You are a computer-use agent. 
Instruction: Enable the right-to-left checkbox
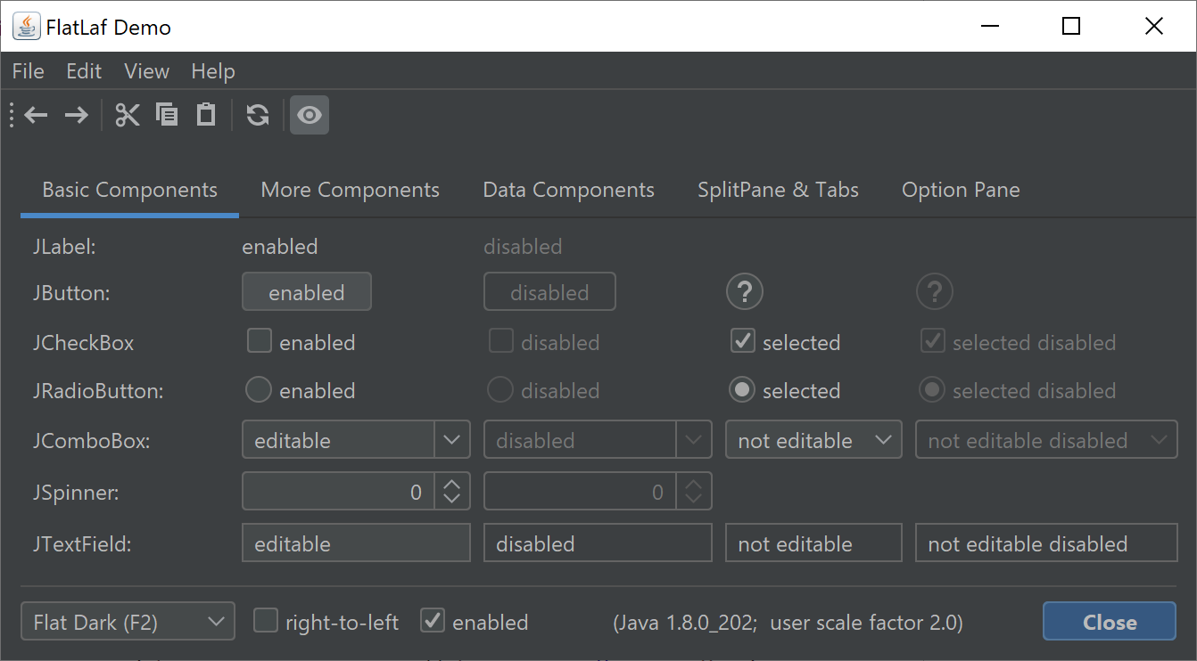(266, 621)
